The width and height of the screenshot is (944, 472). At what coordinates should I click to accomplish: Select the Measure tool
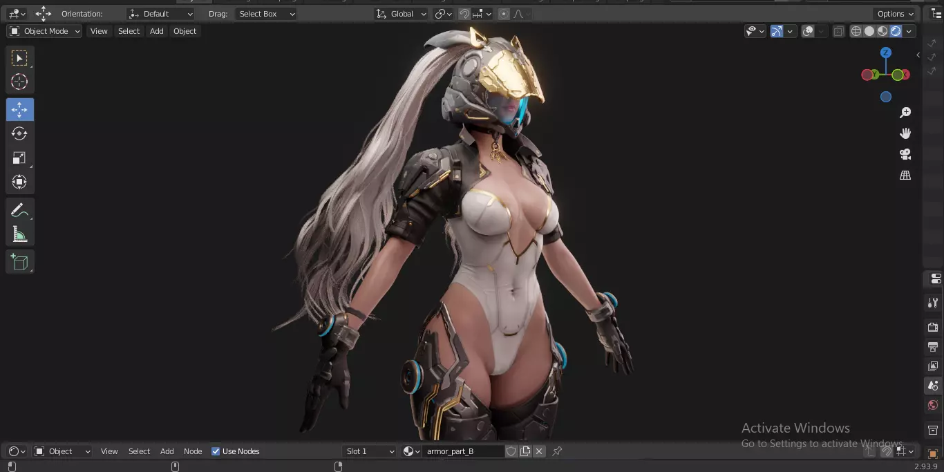tap(19, 234)
